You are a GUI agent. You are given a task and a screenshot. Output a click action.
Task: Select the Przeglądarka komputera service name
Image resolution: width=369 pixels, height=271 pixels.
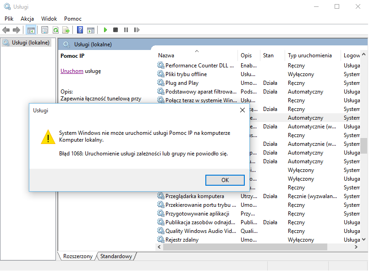pos(195,196)
